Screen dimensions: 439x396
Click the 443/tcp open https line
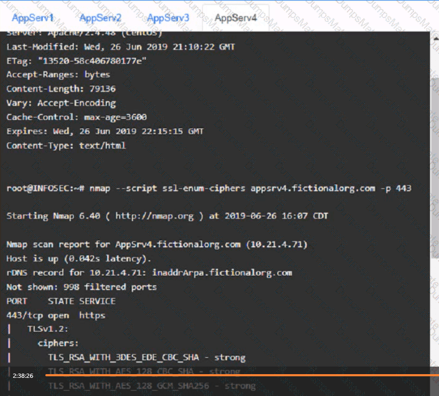56,315
